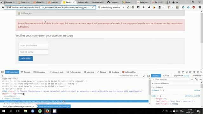This screenshot has width=203, height=114.
Task: Toggle the sidebar pane of the inspector
Action: [x=148, y=76]
